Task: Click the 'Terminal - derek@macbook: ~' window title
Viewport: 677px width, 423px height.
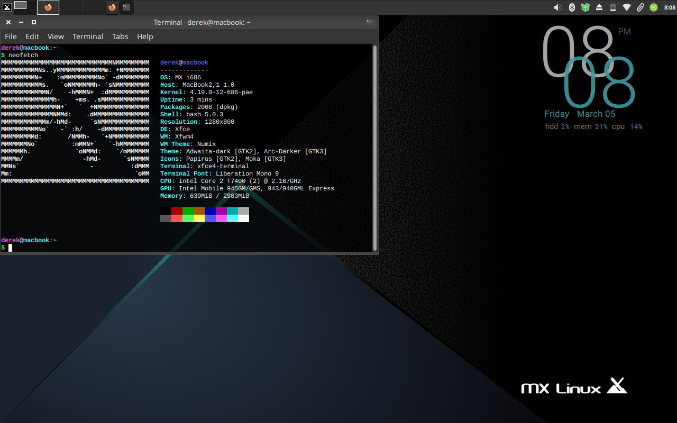Action: (x=202, y=22)
